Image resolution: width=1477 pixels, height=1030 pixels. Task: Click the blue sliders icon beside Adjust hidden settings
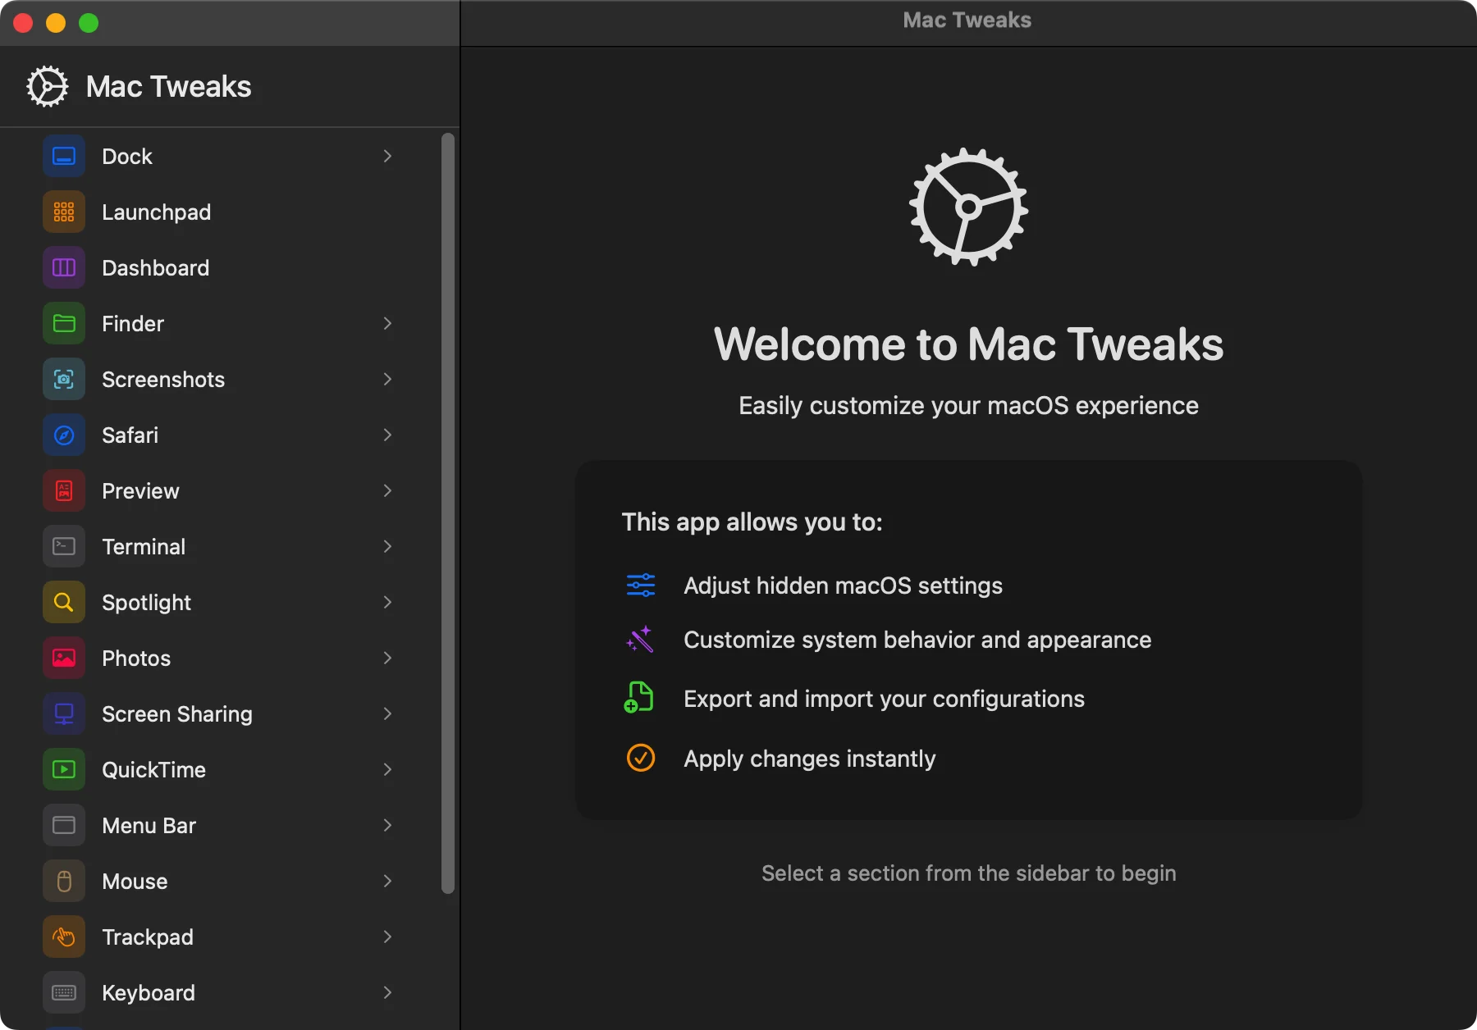point(641,585)
